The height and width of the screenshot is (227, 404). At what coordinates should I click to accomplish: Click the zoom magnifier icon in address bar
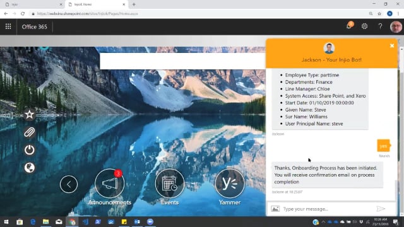point(371,14)
